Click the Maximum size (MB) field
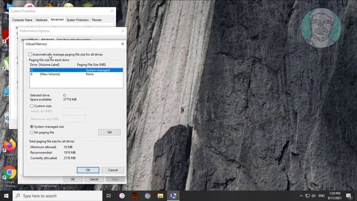Image resolution: width=357 pixels, height=201 pixels. coord(74,119)
